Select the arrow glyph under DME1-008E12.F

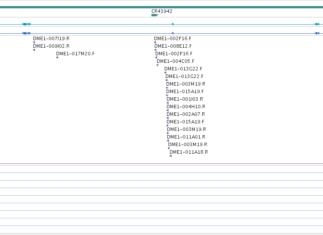tap(155, 50)
